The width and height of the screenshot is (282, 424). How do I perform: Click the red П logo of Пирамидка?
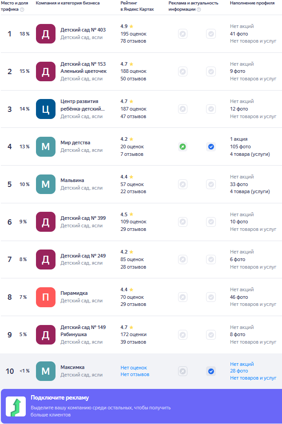pyautogui.click(x=46, y=297)
